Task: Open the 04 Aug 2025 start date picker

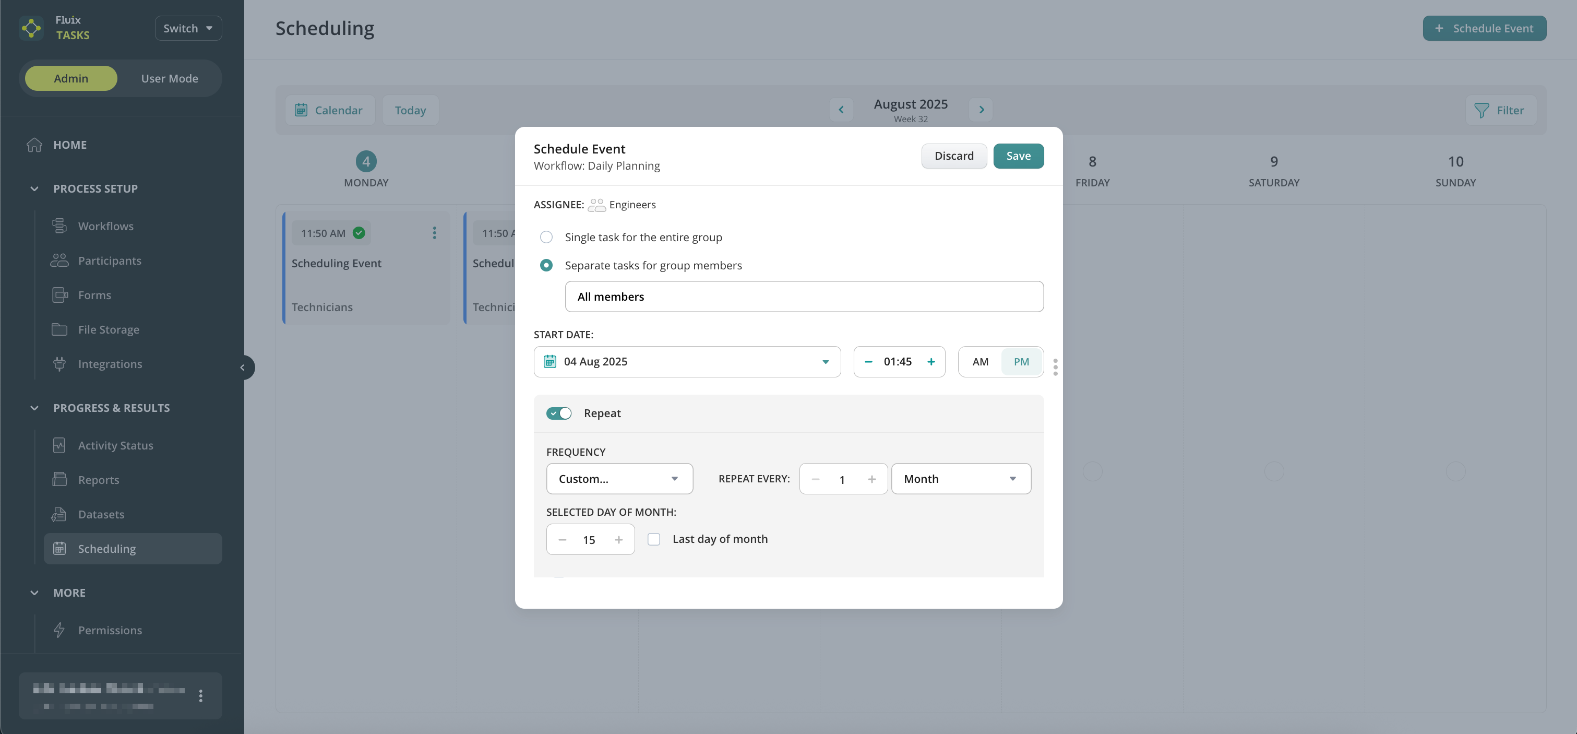Action: tap(686, 361)
